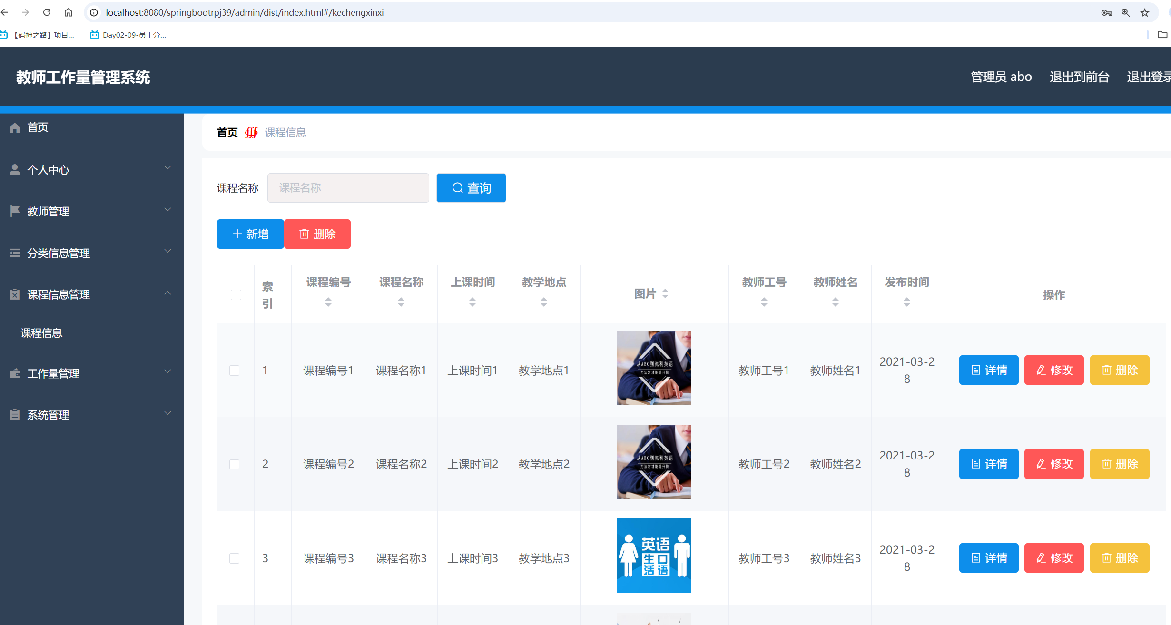Click the sort arrows on the 发布时间 column

pos(907,302)
